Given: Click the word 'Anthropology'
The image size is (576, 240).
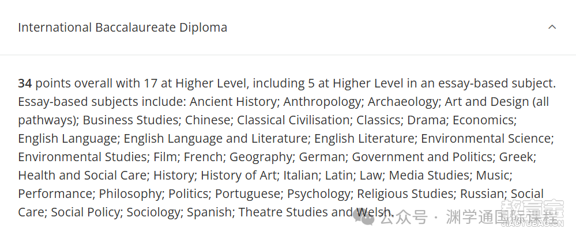Looking at the screenshot, I should tap(321, 102).
